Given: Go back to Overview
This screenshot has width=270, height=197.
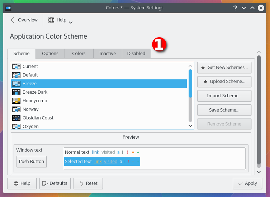Looking at the screenshot, I should coord(24,20).
